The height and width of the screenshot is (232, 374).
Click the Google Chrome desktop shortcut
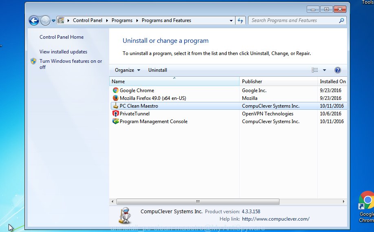(x=366, y=207)
